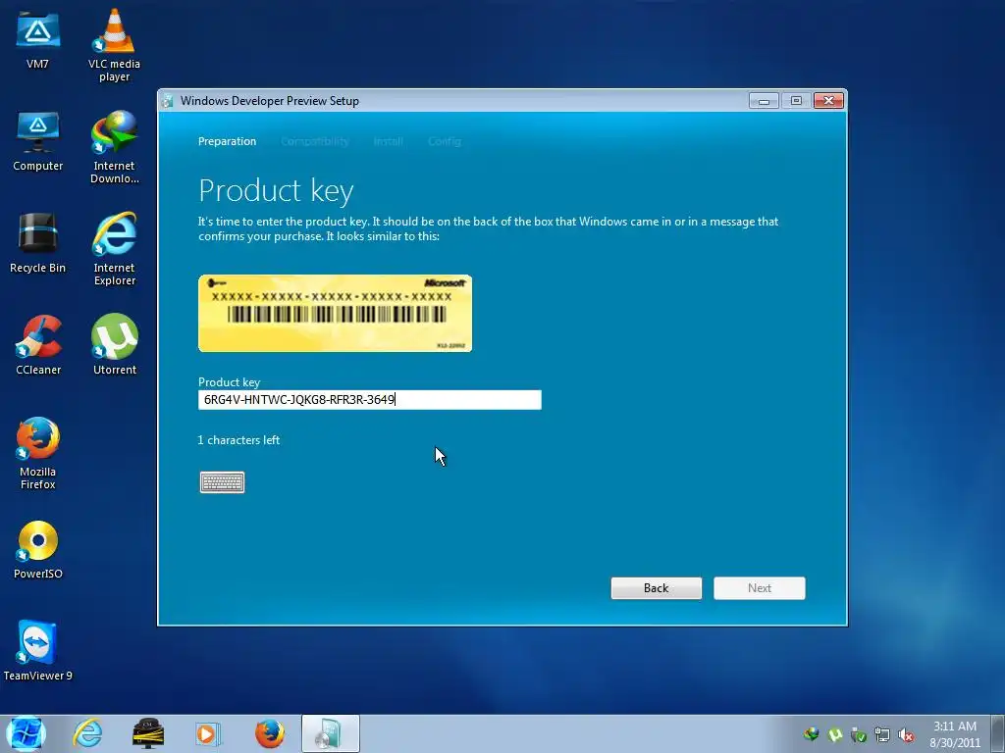The width and height of the screenshot is (1005, 753).
Task: Click the network tray icon
Action: pos(882,734)
